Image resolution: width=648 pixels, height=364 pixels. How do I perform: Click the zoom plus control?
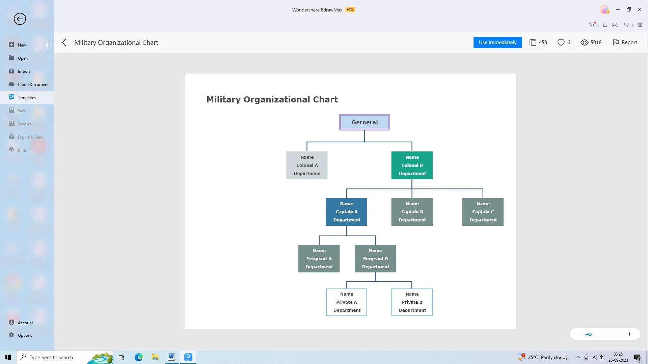coord(629,334)
